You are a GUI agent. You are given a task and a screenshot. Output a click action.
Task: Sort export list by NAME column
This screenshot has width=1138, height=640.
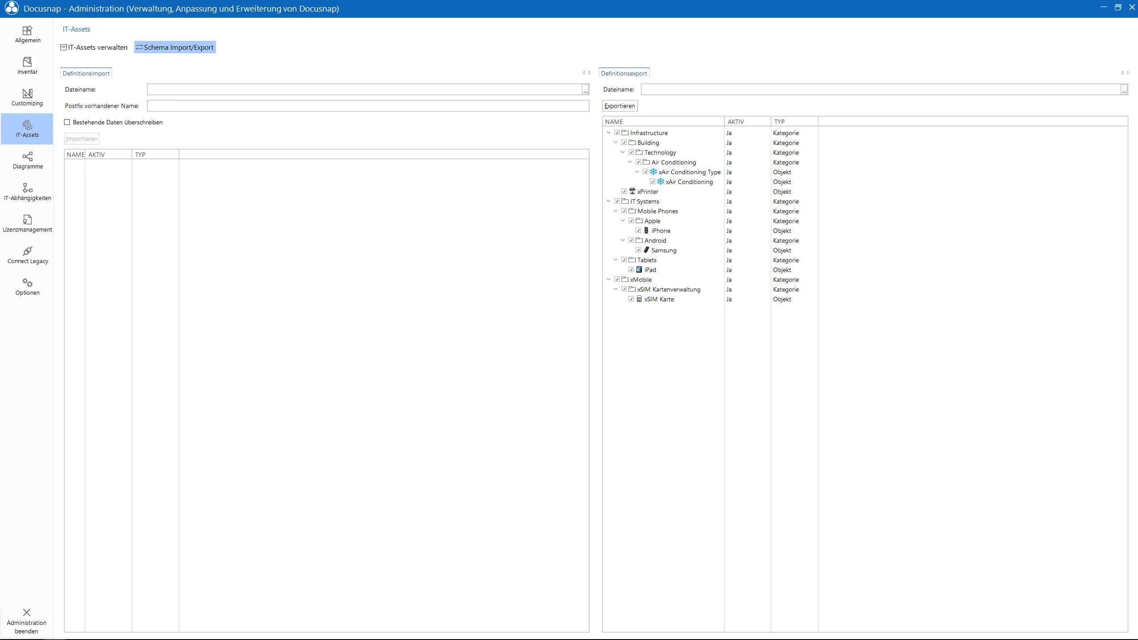click(x=663, y=121)
